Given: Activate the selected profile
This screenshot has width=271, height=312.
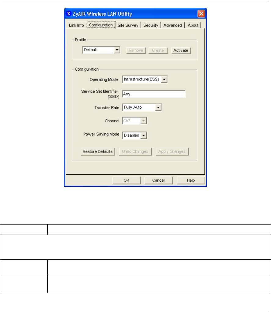Looking at the screenshot, I should [x=181, y=50].
